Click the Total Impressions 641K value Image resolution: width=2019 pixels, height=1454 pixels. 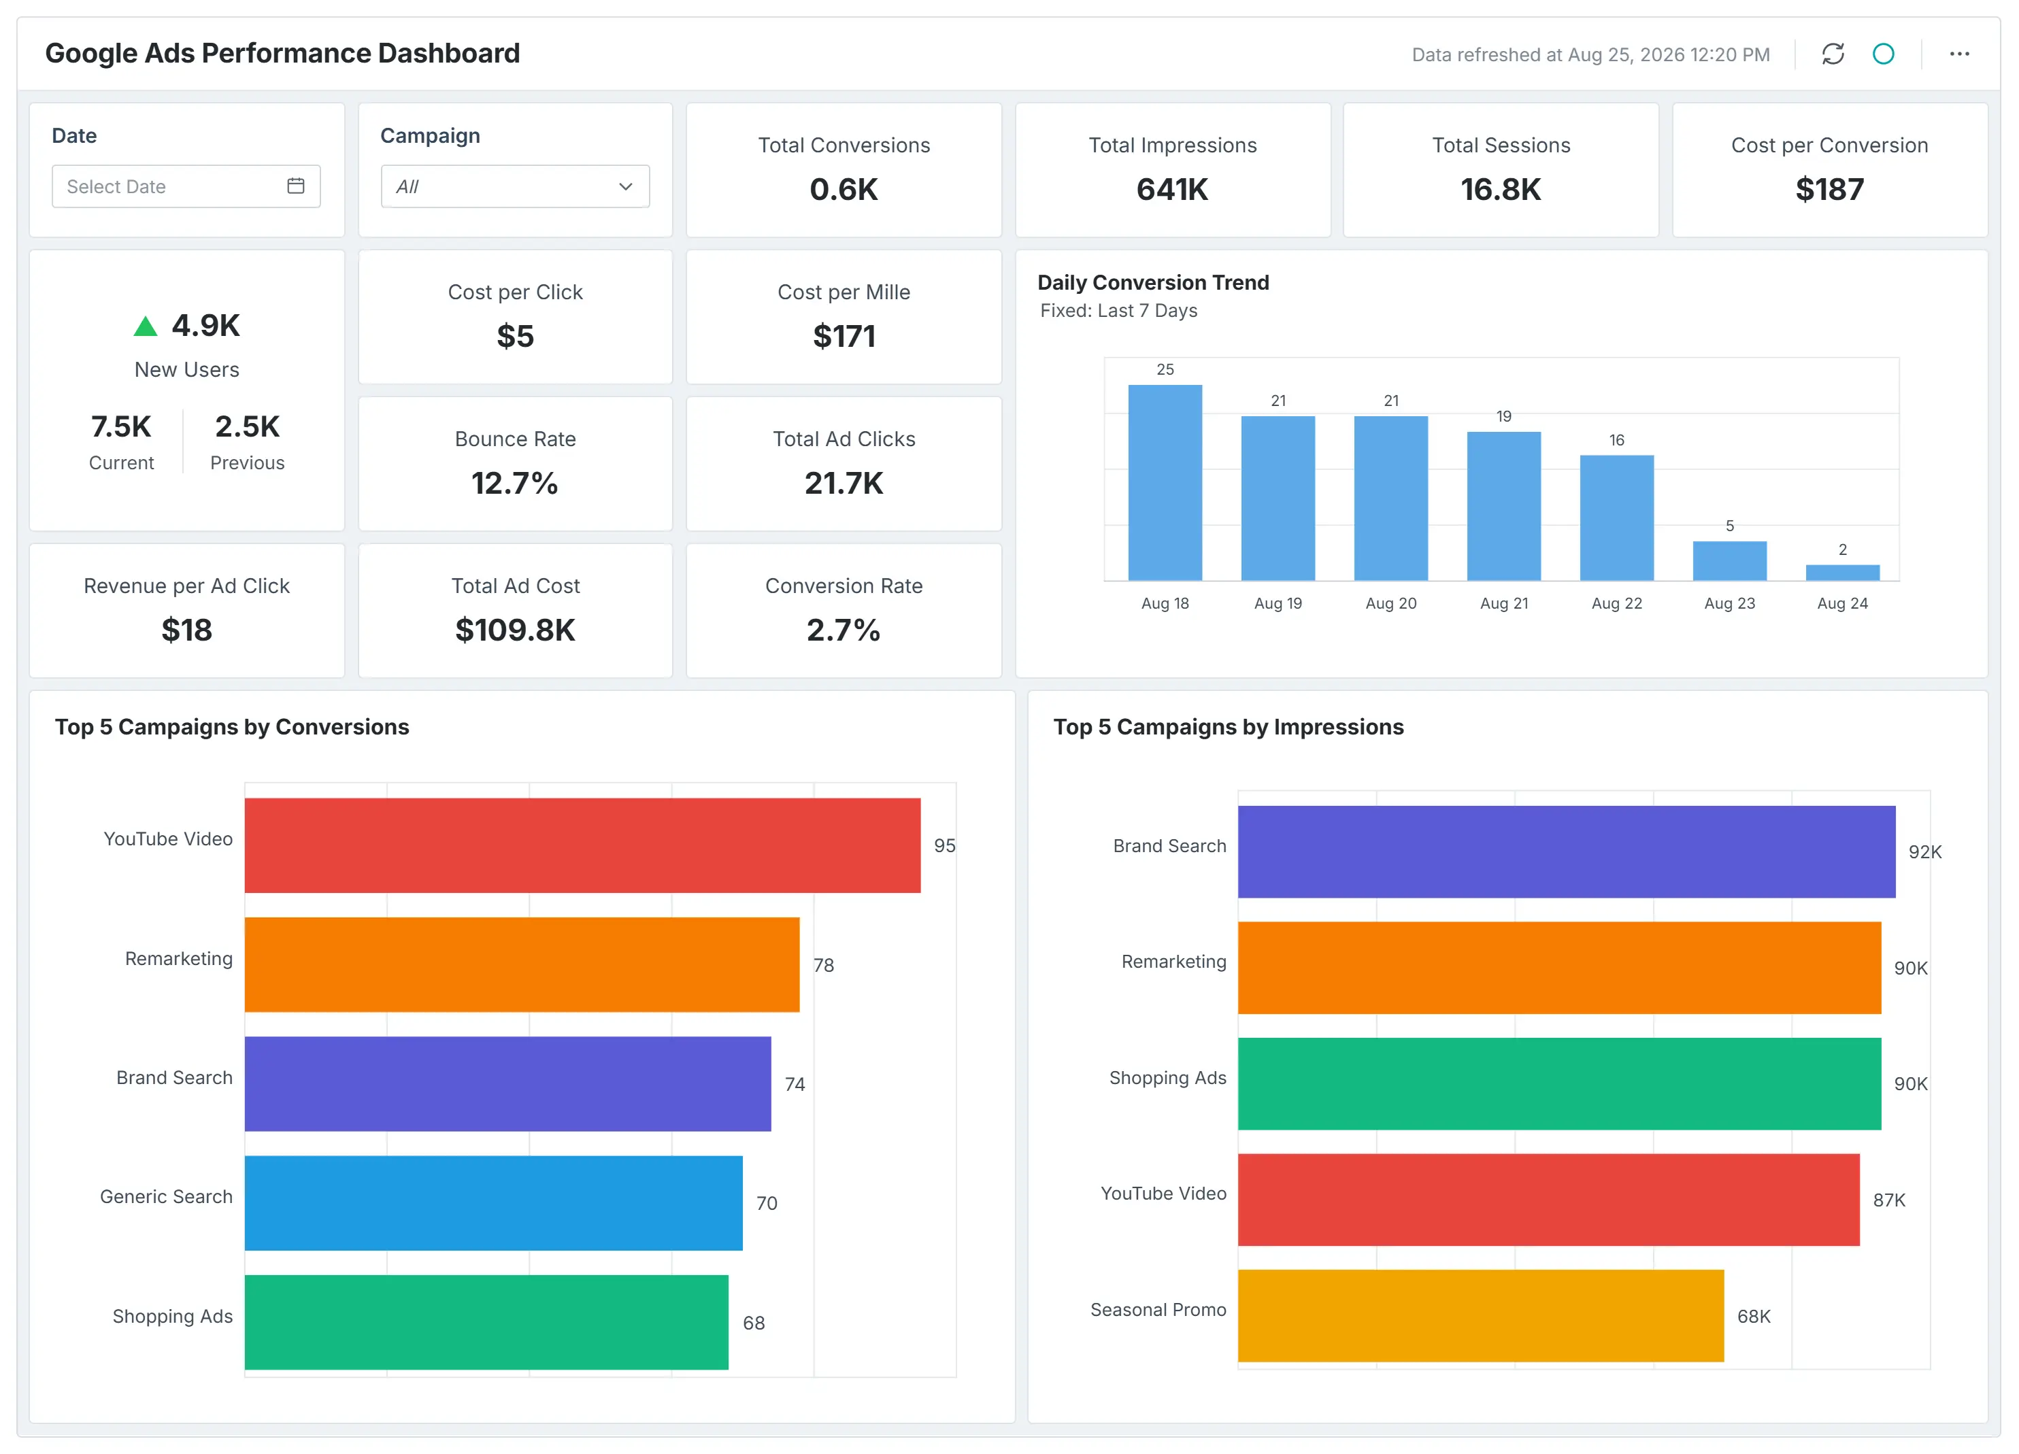1172,190
